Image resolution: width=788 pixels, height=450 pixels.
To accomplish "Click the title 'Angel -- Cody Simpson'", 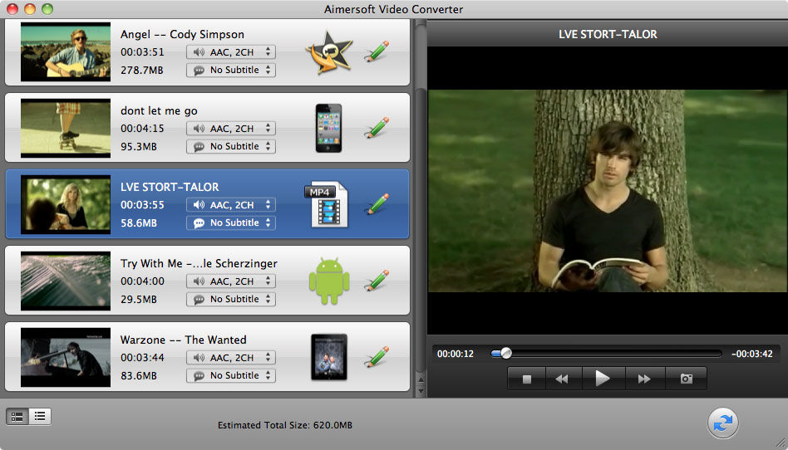I will (182, 34).
